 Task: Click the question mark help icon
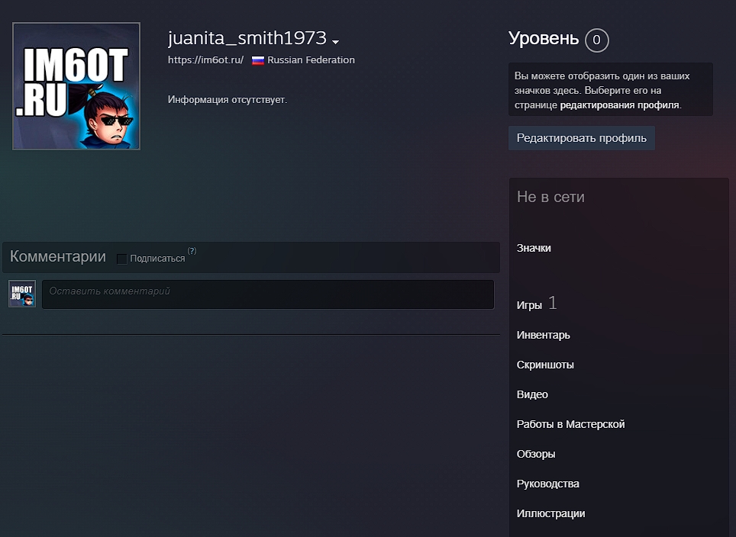pos(192,251)
